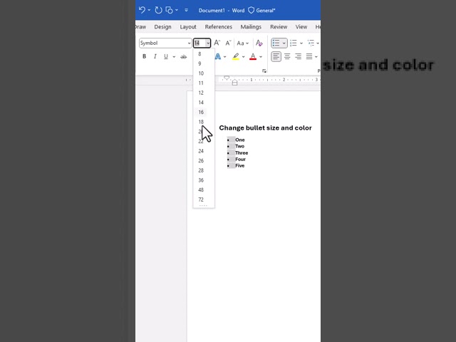Image resolution: width=456 pixels, height=342 pixels.
Task: Apply red font color
Action: (253, 56)
